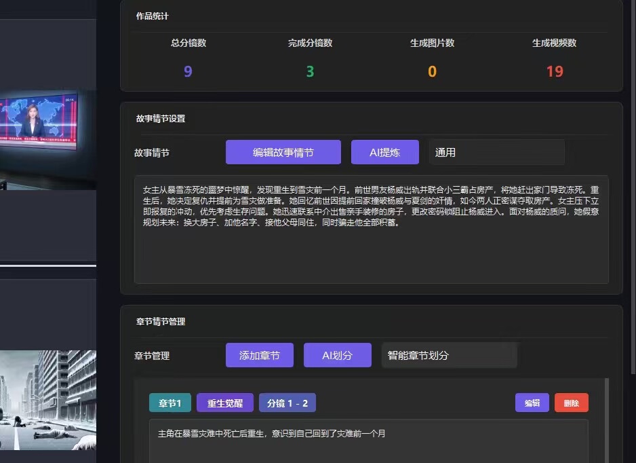Open the 通用 style dropdown
The width and height of the screenshot is (636, 463).
[496, 152]
